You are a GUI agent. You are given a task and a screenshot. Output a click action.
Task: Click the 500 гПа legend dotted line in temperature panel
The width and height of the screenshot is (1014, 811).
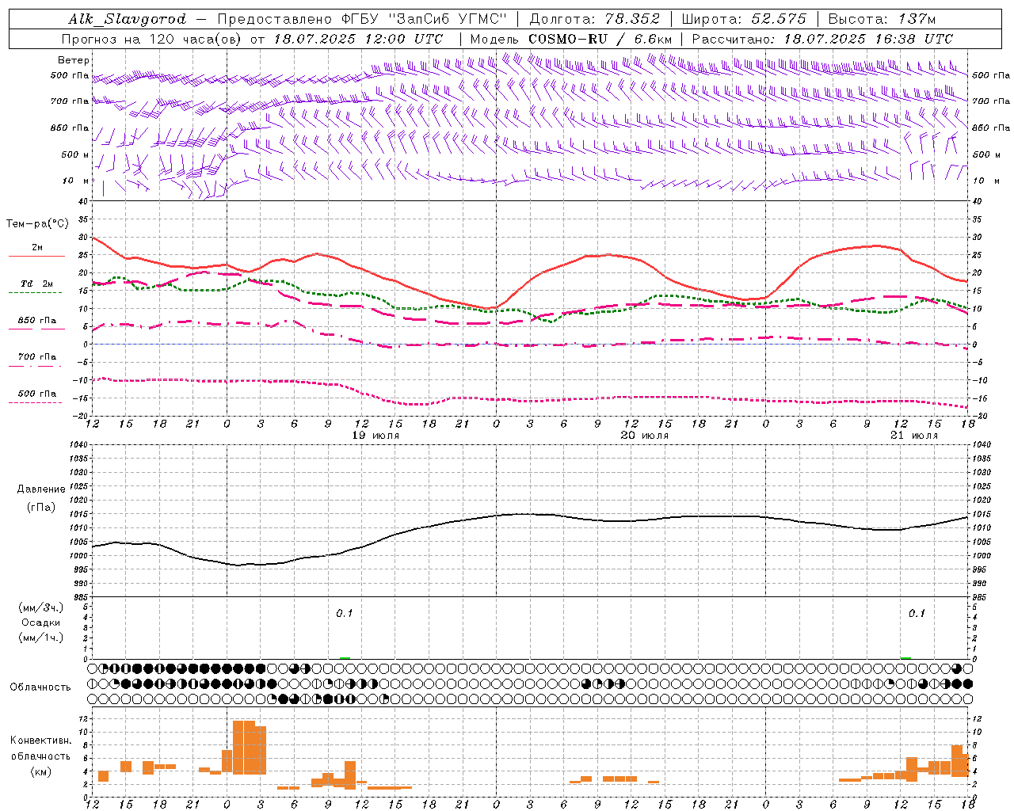tap(35, 403)
